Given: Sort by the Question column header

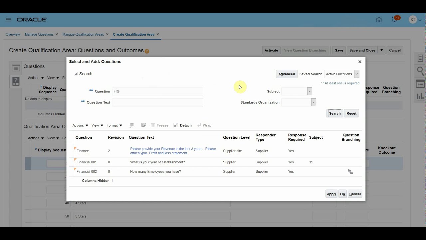Looking at the screenshot, I should tap(84, 137).
